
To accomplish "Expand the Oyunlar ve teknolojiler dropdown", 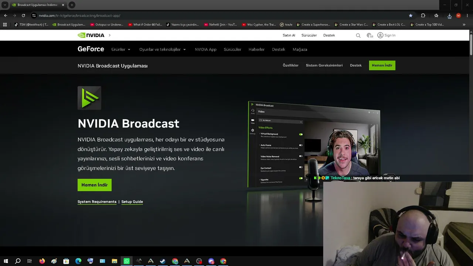I will [x=163, y=50].
